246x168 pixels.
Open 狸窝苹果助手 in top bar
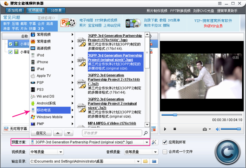(227, 11)
